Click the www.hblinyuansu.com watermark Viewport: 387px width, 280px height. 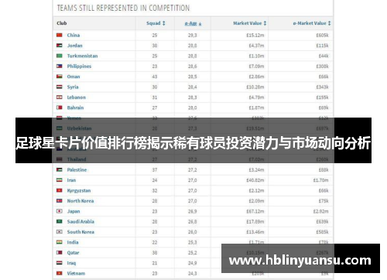point(300,260)
